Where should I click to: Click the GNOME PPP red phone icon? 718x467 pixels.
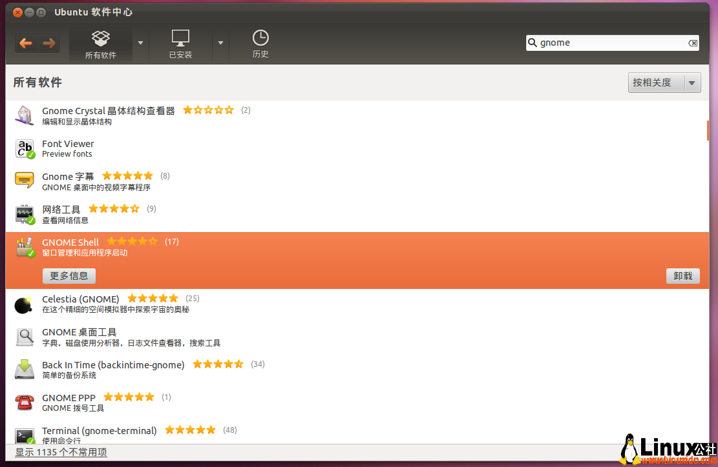coord(24,402)
